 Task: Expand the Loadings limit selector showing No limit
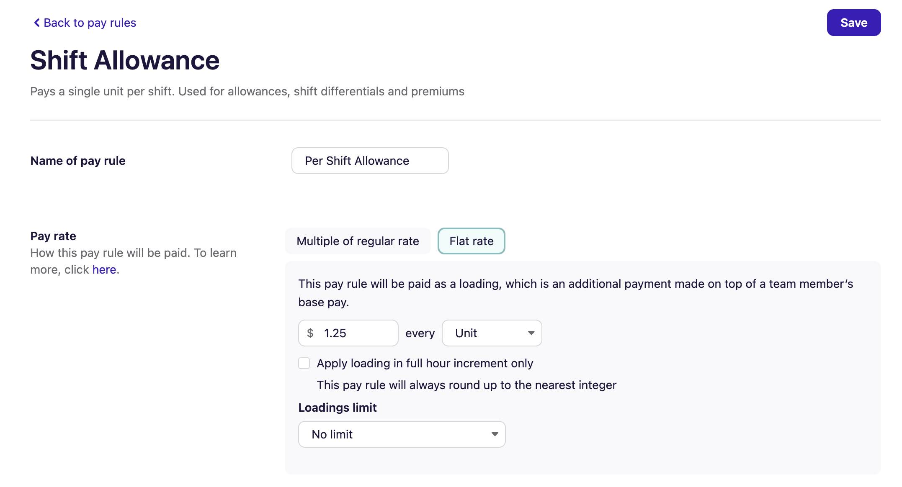coord(401,434)
